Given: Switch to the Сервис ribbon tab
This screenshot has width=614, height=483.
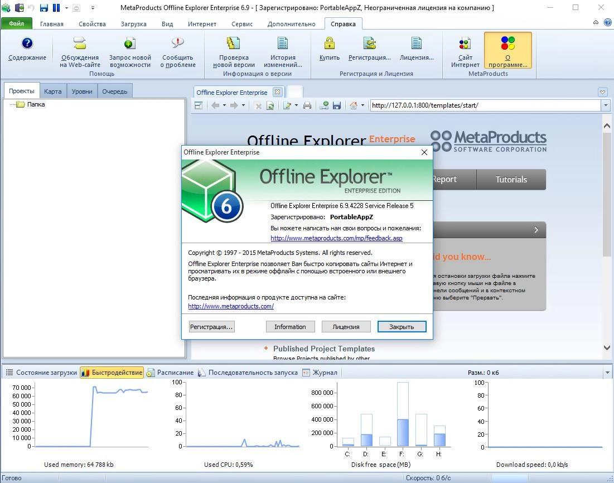Looking at the screenshot, I should [242, 24].
